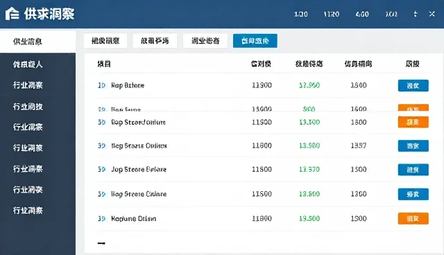Screen dimensions: 444x255
Task: Click the name Rap Steerd'onlare
Action: pyautogui.click(x=138, y=123)
